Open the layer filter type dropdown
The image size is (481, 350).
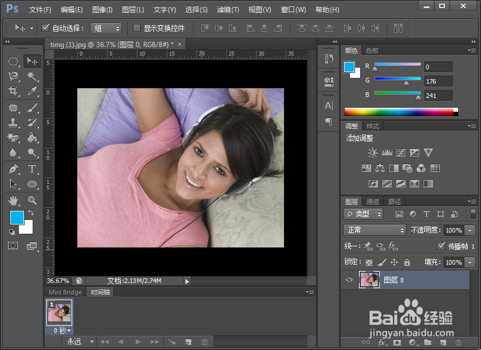click(x=364, y=214)
